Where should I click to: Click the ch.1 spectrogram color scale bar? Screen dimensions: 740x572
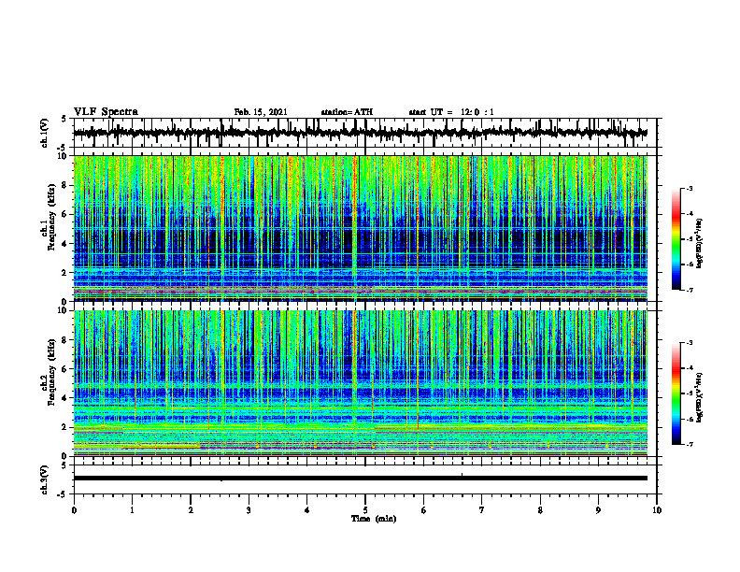click(676, 239)
